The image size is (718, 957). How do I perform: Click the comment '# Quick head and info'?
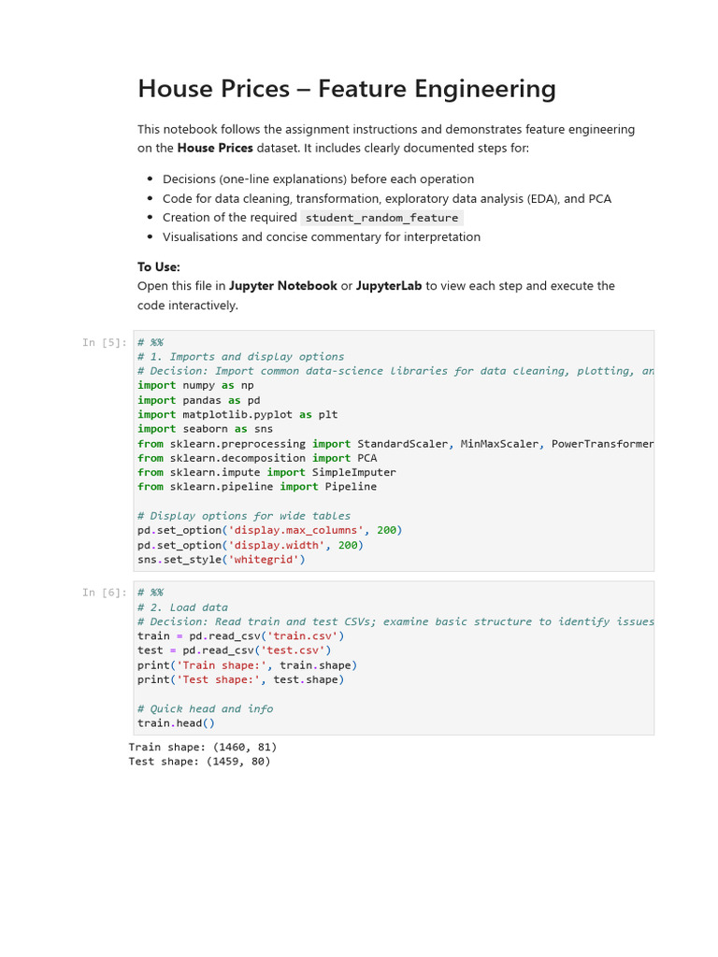pos(205,709)
